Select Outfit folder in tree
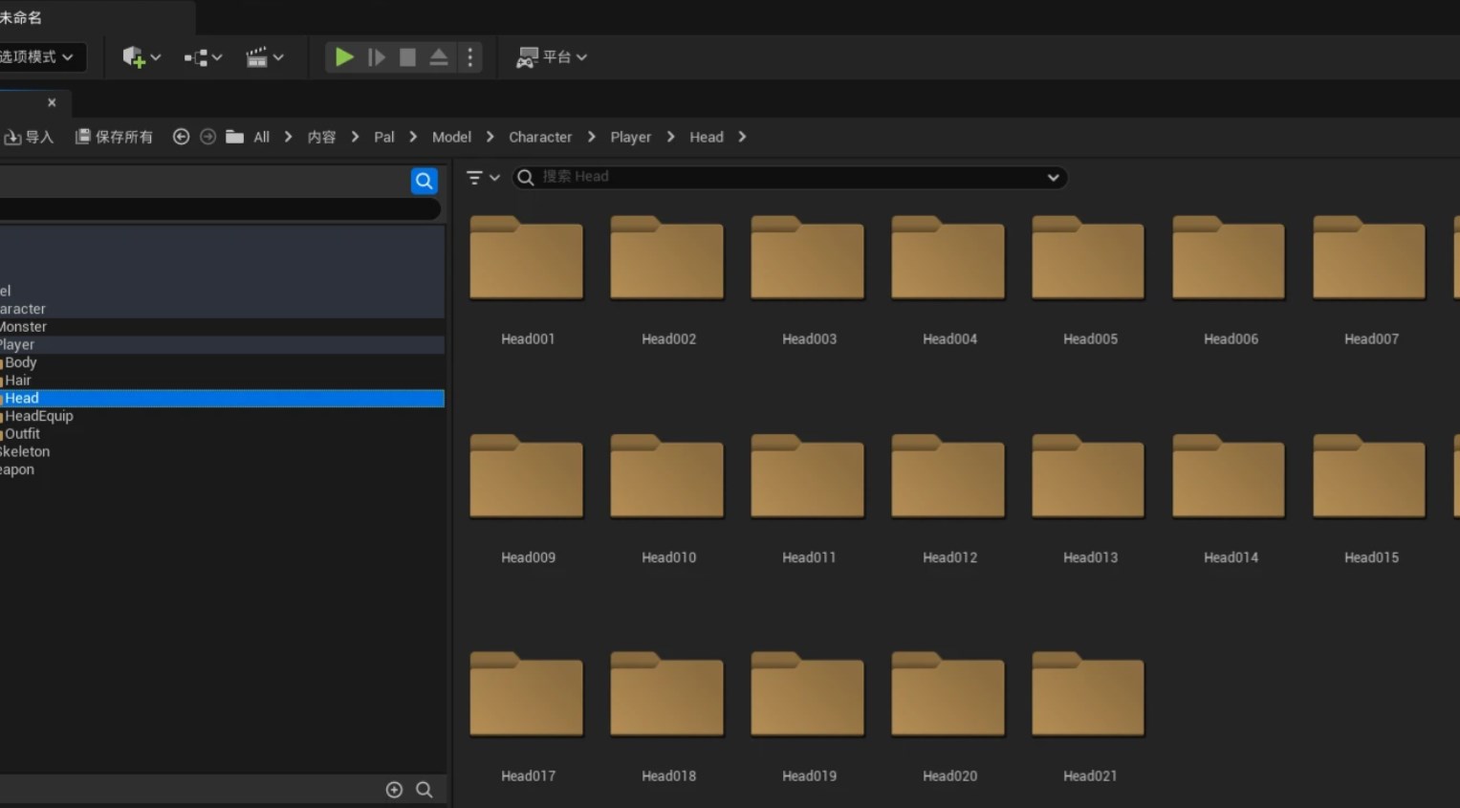Screen dimensions: 1460x808 coord(22,433)
